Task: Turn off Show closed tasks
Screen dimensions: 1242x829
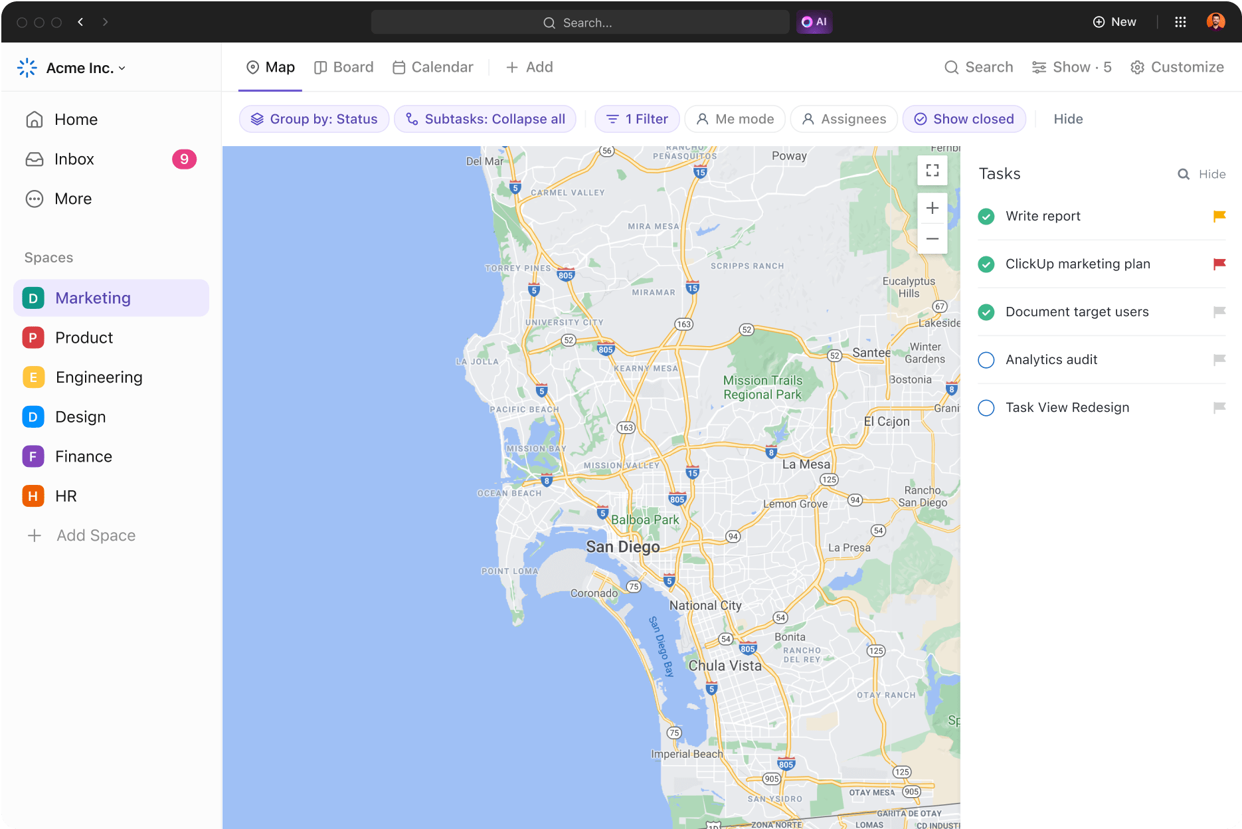Action: [964, 119]
